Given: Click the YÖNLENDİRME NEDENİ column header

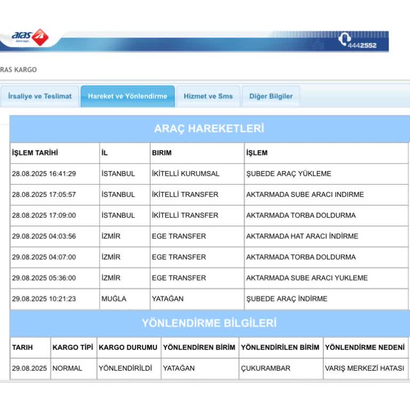Looking at the screenshot, I should (365, 347).
